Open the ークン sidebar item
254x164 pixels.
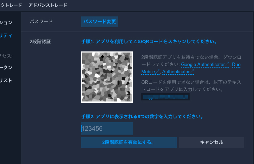pos(6,67)
